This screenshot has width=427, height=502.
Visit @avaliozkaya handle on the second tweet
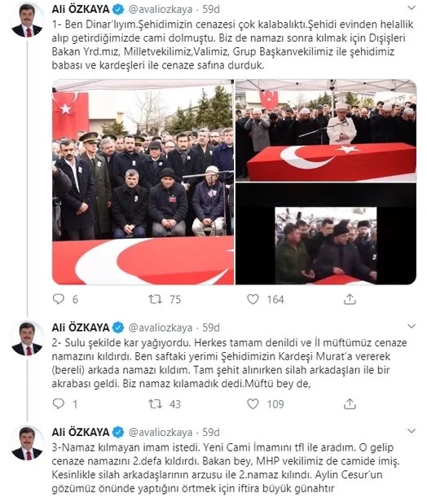pyautogui.click(x=161, y=328)
